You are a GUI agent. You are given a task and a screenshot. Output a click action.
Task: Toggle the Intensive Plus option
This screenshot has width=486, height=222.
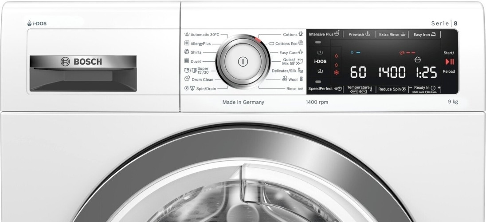324,34
